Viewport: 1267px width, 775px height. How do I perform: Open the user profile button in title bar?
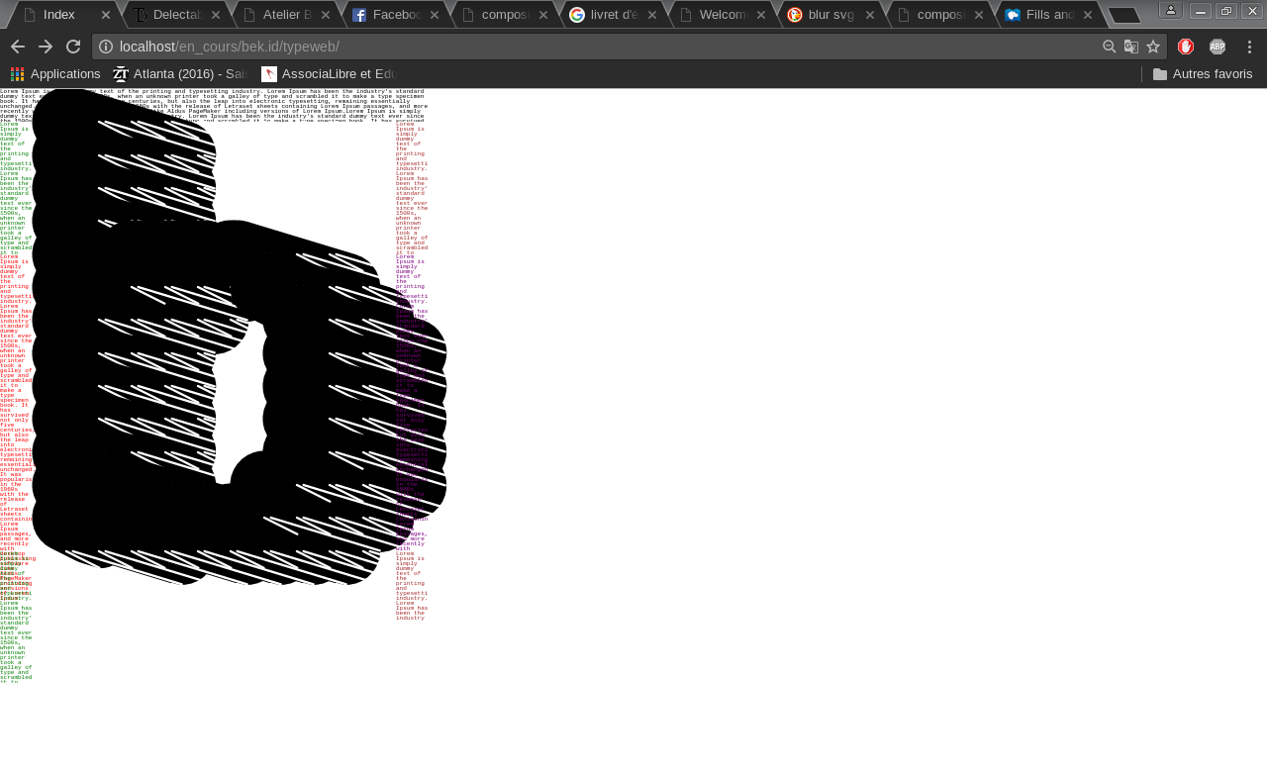coord(1171,10)
